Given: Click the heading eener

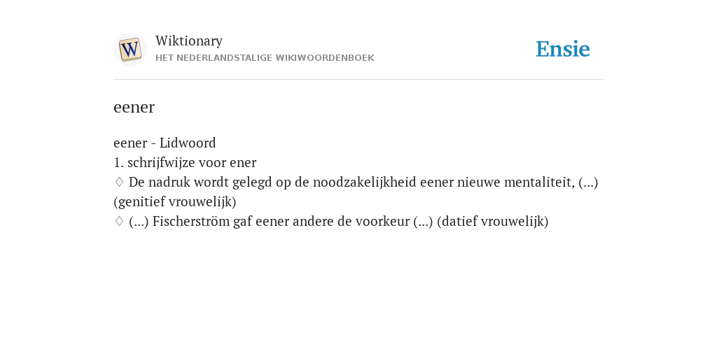Looking at the screenshot, I should point(134,107).
